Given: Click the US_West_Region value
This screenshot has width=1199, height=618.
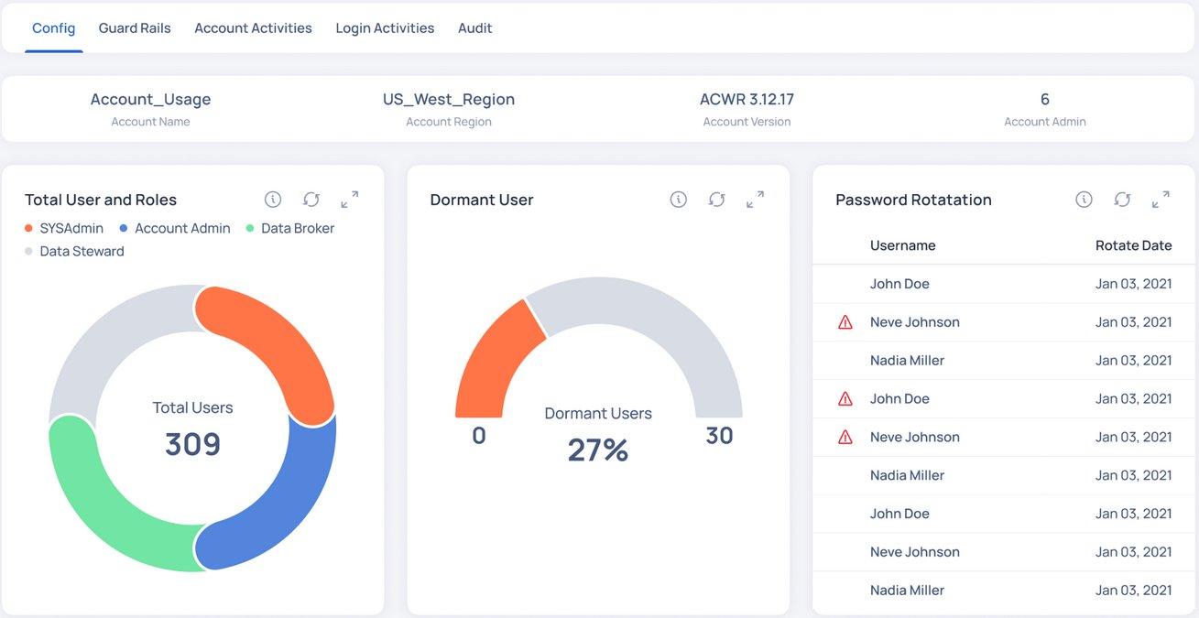Looking at the screenshot, I should pos(449,99).
